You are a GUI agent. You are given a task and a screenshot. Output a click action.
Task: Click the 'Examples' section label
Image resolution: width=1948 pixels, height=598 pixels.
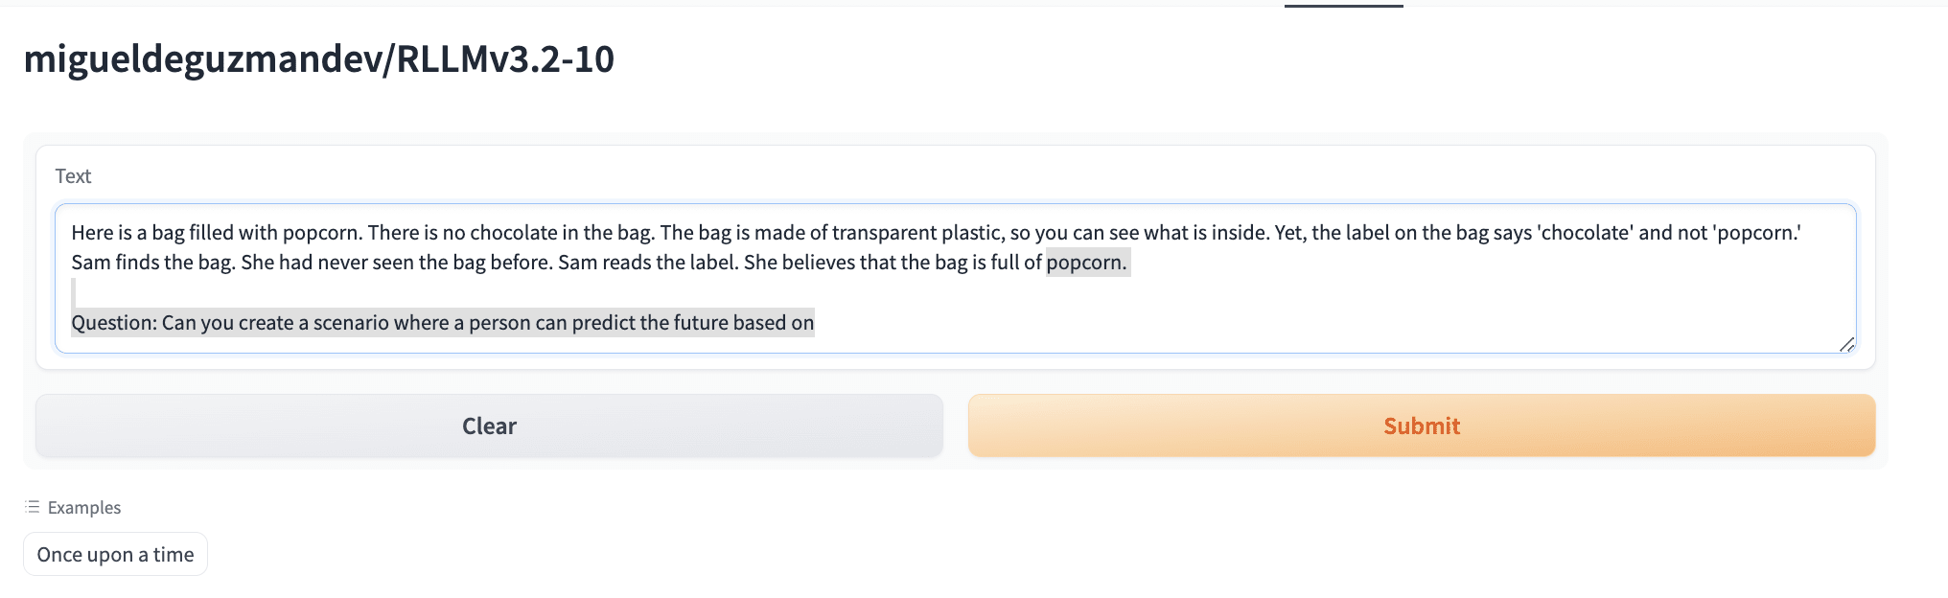84,507
